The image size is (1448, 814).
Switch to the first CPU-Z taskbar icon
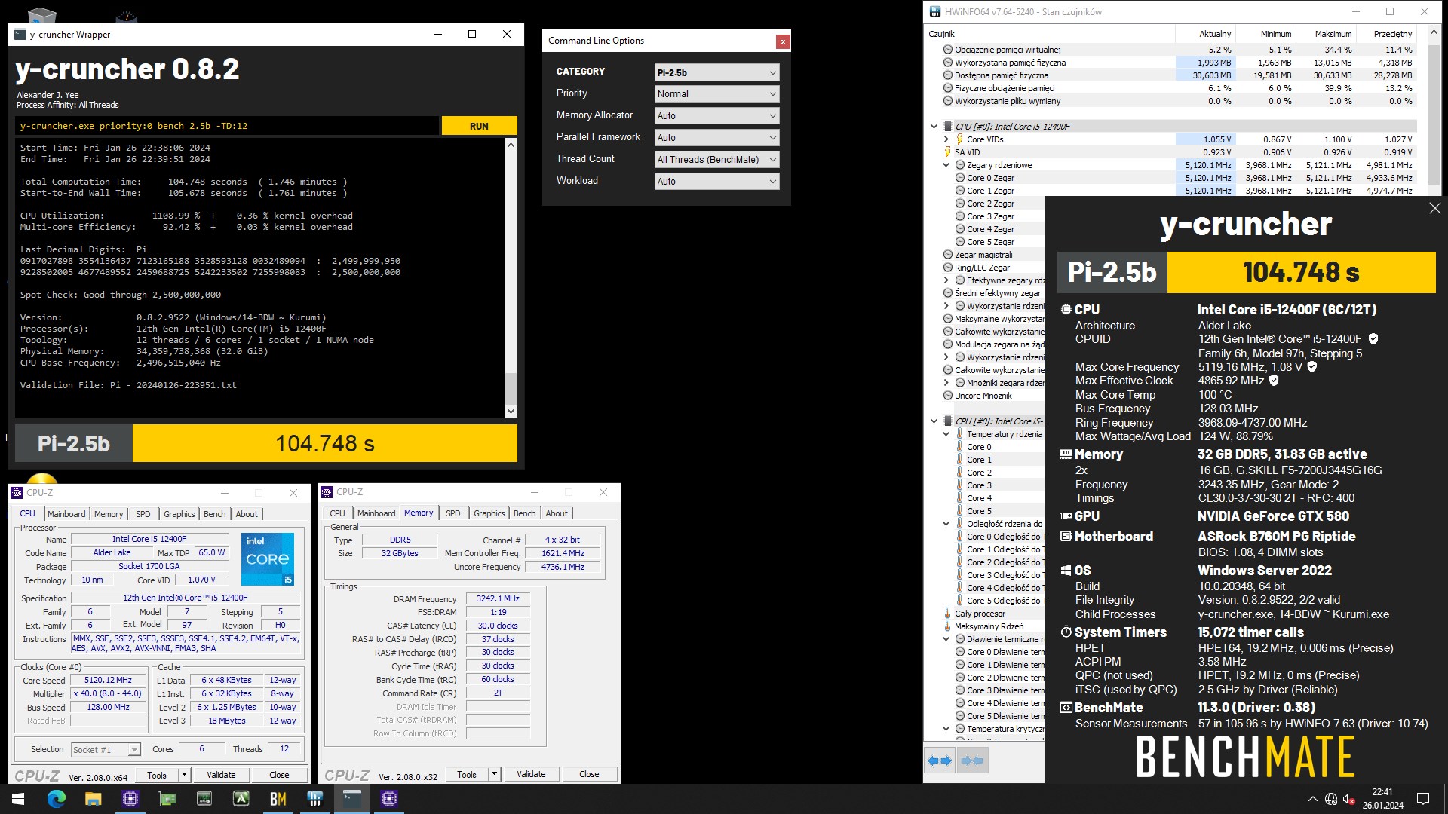click(130, 799)
